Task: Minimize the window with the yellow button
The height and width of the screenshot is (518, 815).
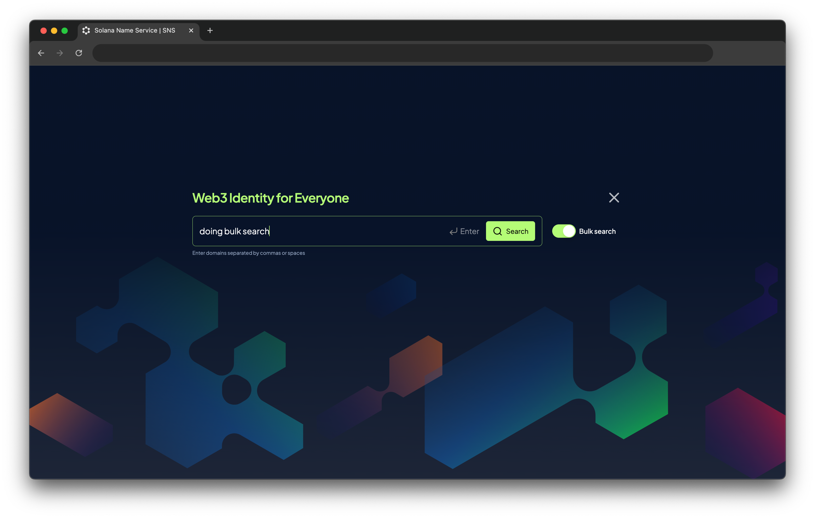Action: tap(54, 31)
